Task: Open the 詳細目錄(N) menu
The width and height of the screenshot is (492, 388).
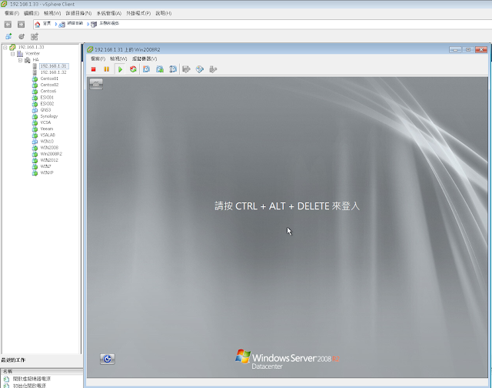Action: [x=78, y=13]
